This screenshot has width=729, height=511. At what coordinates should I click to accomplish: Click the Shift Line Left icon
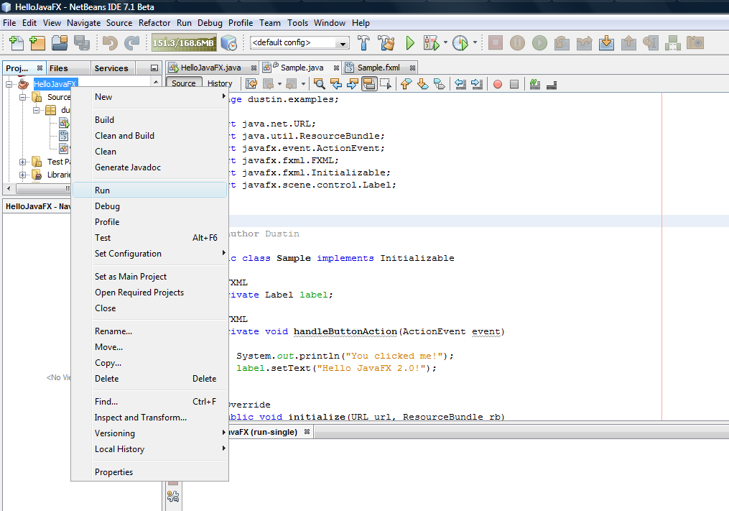pos(460,84)
